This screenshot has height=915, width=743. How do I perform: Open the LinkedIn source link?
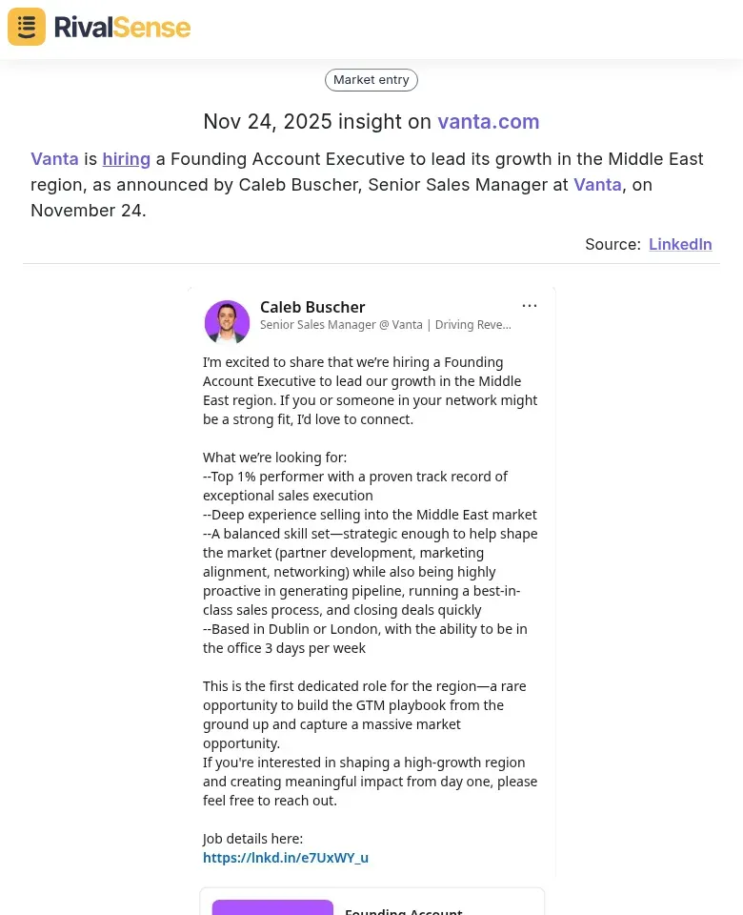(x=680, y=244)
